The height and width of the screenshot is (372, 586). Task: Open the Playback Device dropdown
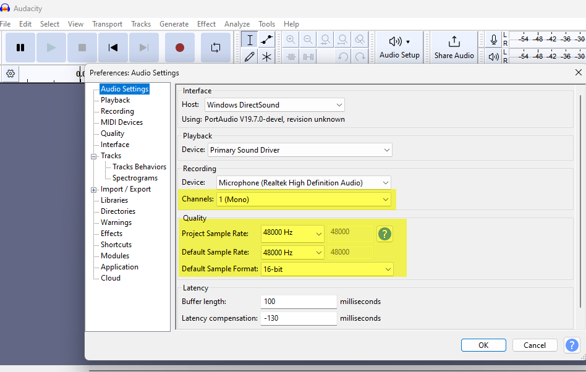[300, 150]
